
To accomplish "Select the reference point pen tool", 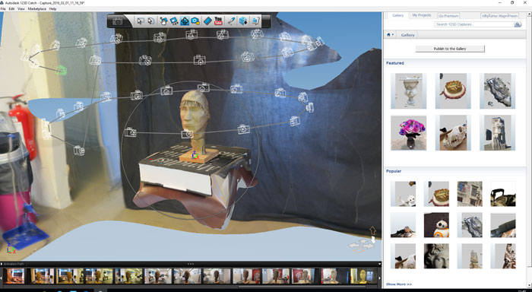I will tap(231, 21).
